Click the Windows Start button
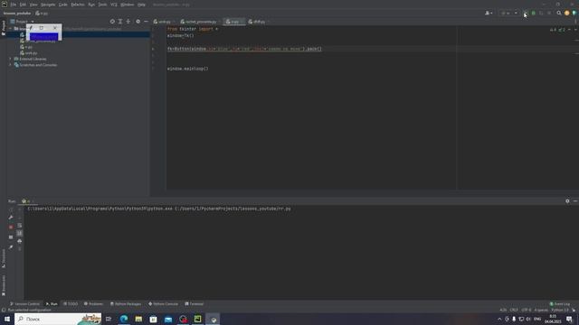 click(7, 319)
